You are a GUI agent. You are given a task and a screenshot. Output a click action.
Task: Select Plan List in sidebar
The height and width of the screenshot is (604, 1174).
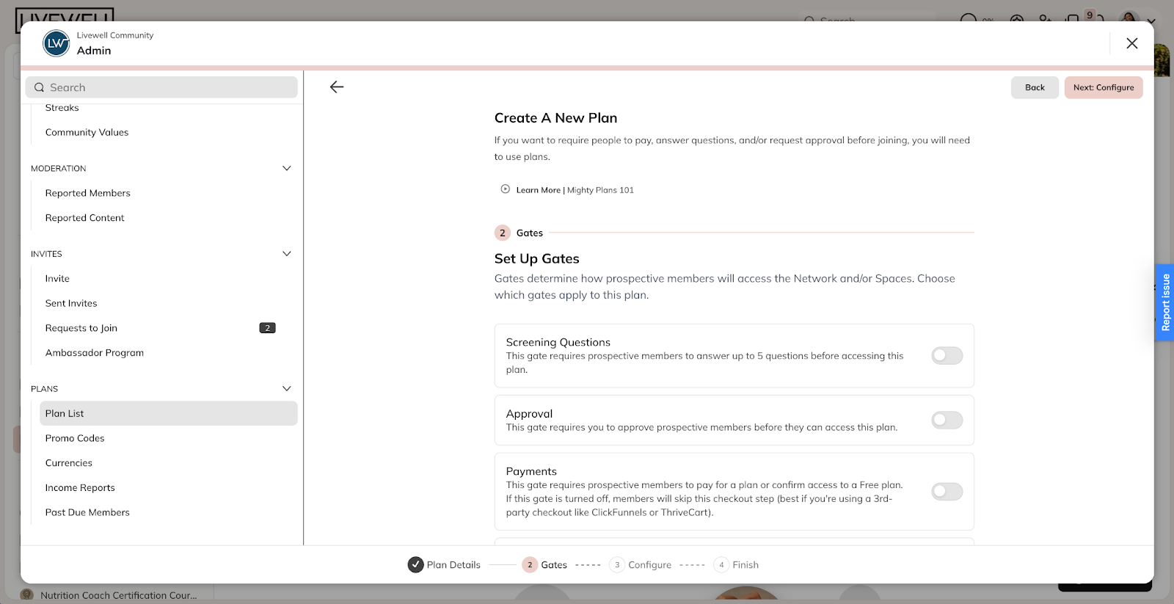tap(169, 413)
